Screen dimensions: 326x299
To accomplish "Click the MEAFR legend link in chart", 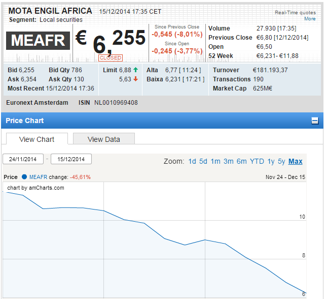I will pyautogui.click(x=38, y=177).
